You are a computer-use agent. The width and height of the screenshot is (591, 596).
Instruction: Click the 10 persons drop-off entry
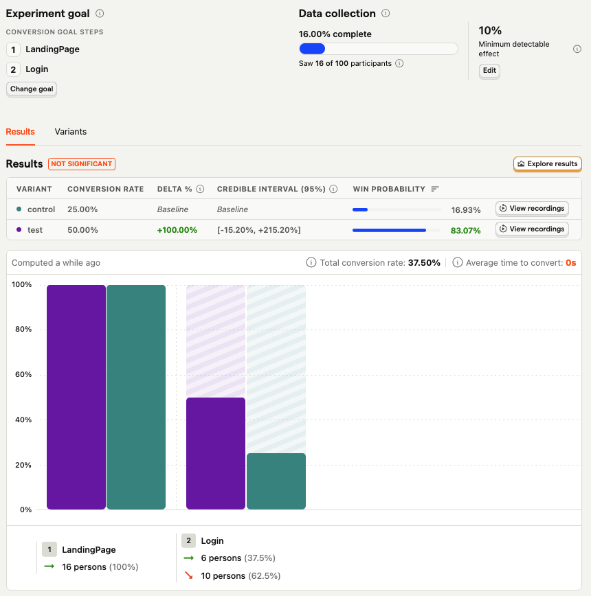point(231,576)
